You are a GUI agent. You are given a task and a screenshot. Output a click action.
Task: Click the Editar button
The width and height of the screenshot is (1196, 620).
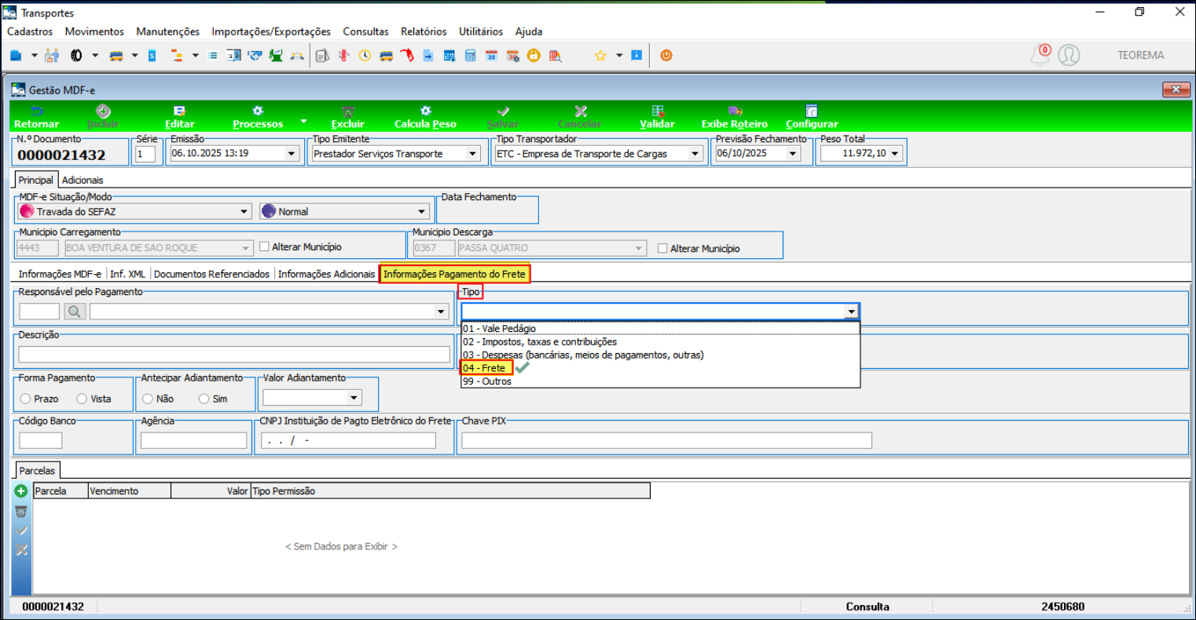179,117
